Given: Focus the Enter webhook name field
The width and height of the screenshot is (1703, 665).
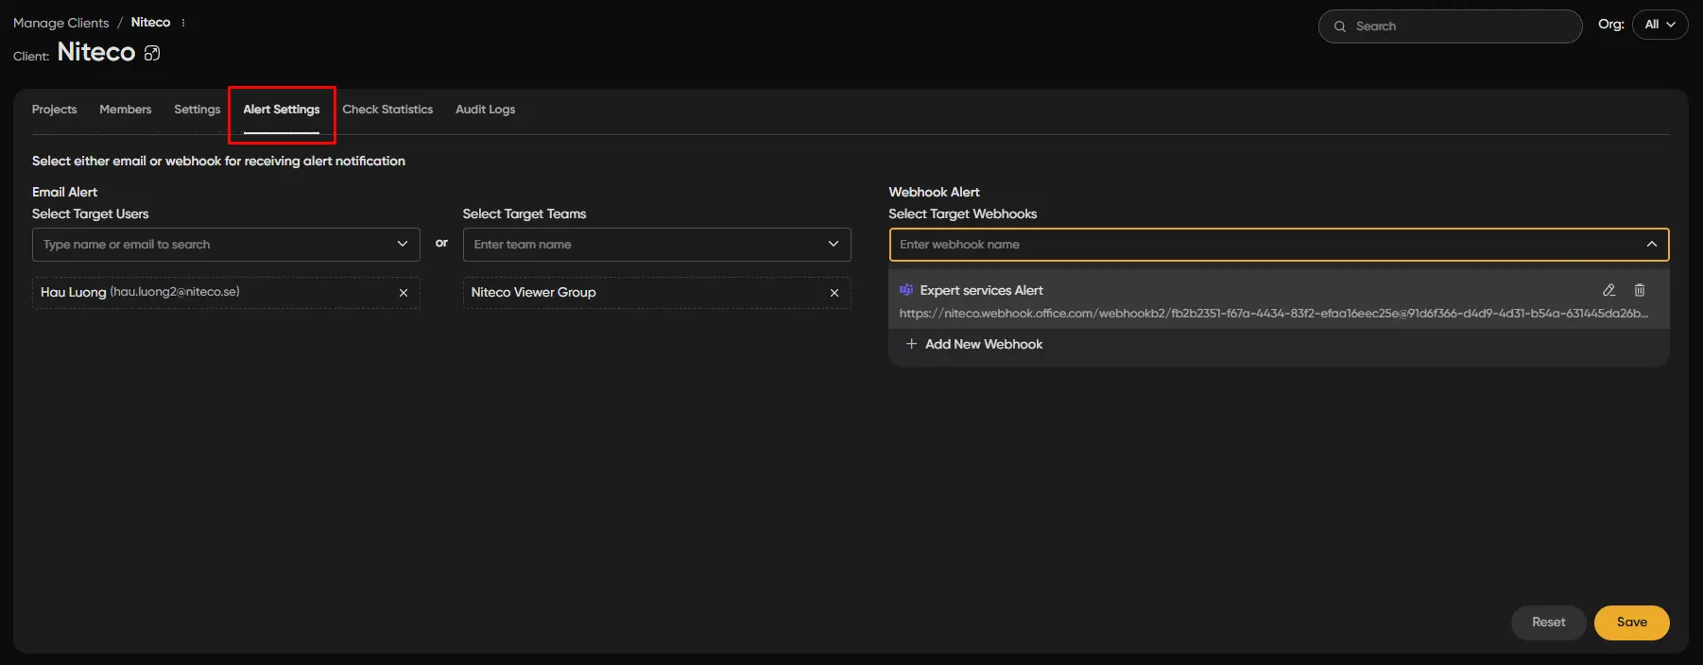Looking at the screenshot, I should 1257,244.
